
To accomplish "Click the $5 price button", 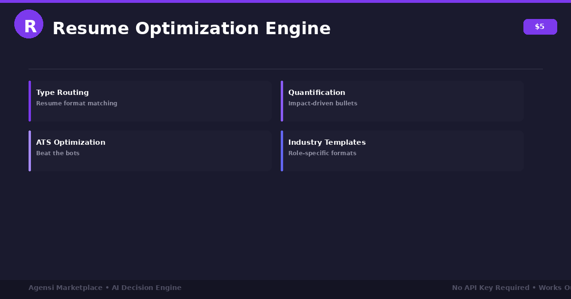I will click(x=540, y=27).
